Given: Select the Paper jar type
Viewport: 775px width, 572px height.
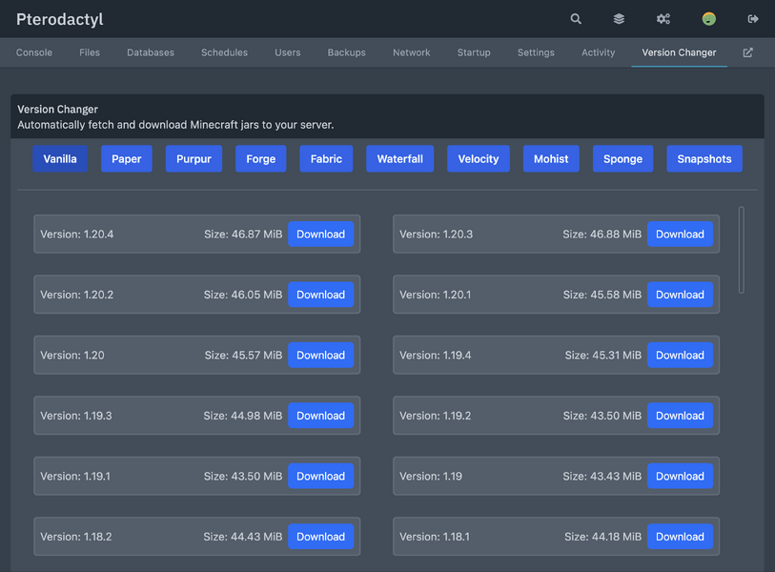Looking at the screenshot, I should click(x=127, y=158).
